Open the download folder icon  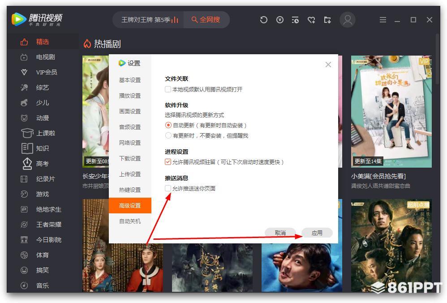click(x=327, y=20)
